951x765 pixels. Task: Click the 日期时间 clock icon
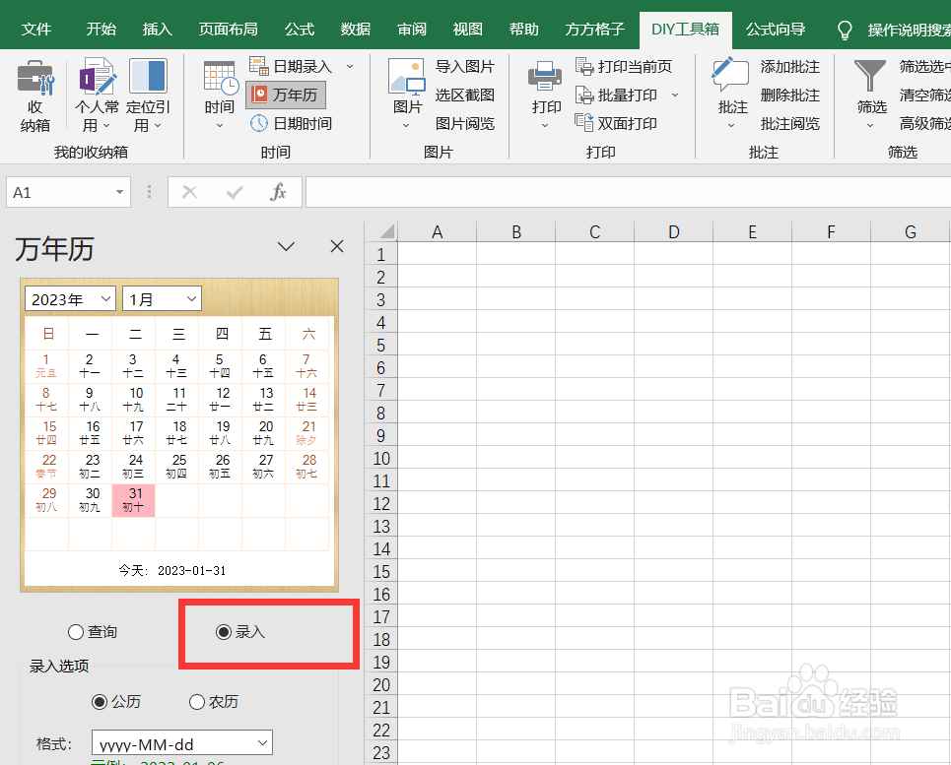[x=259, y=123]
